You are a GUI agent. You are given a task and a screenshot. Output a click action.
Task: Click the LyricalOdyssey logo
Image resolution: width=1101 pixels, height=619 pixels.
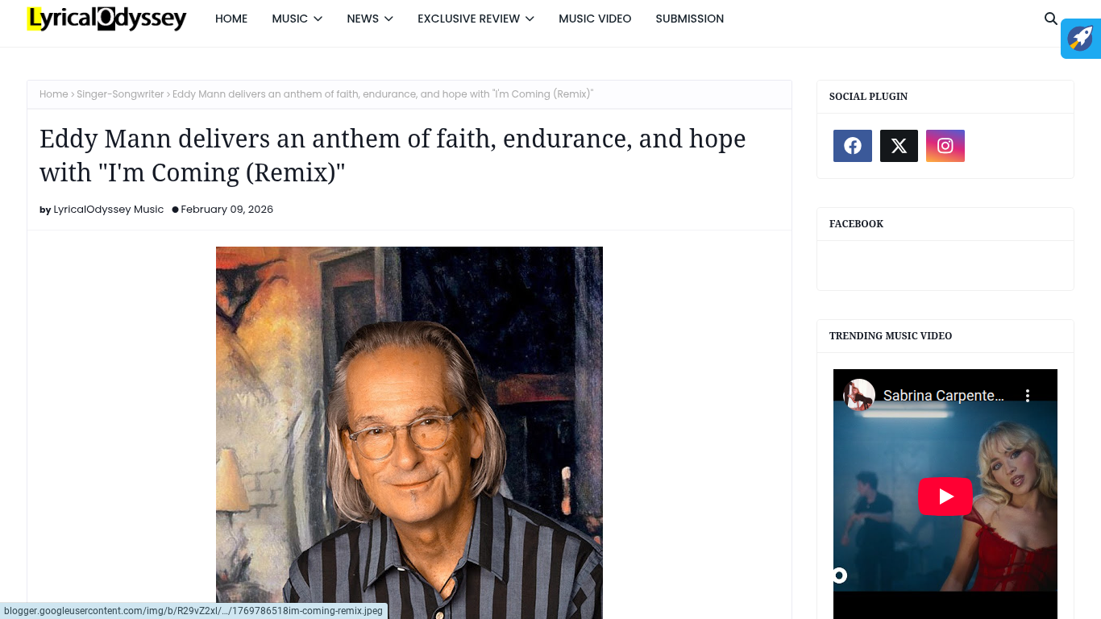(106, 19)
